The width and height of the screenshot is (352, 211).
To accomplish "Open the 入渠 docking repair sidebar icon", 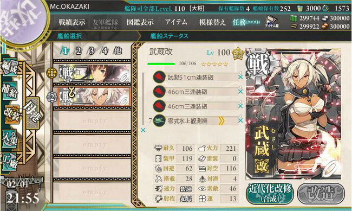I will 9,139.
